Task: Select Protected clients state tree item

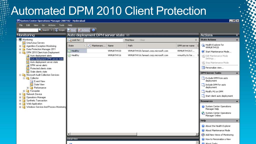Action: tap(41, 68)
